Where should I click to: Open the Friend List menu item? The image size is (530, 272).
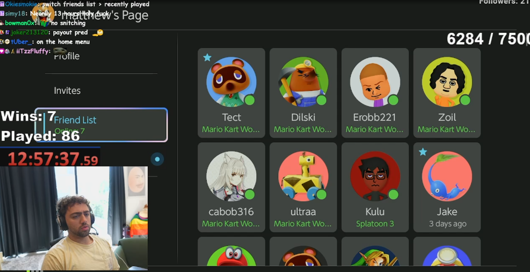click(101, 125)
